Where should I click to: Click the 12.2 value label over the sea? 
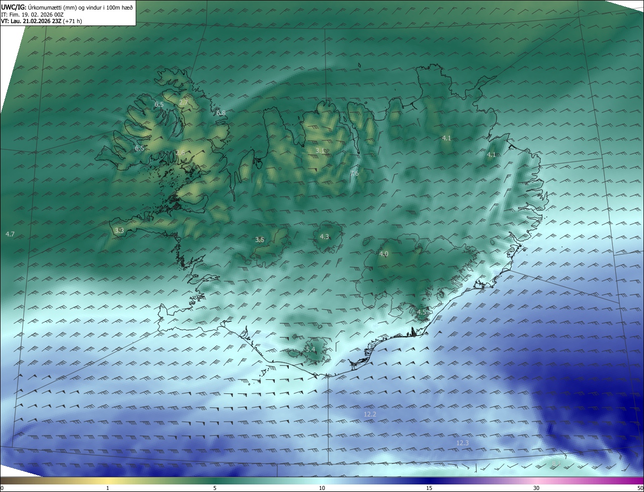(370, 414)
